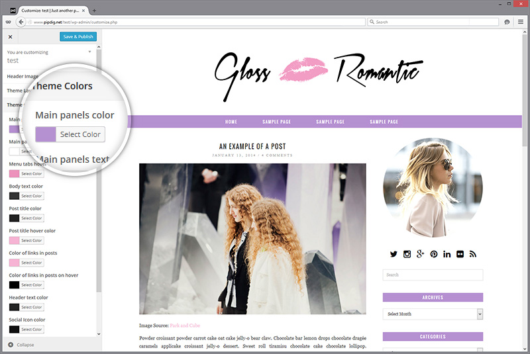Viewport: 530px width, 354px height.
Task: Open the Instagram social icon
Action: click(x=407, y=254)
